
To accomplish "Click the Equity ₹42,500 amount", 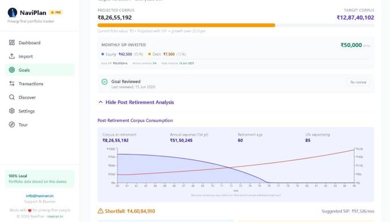I will pos(125,54).
